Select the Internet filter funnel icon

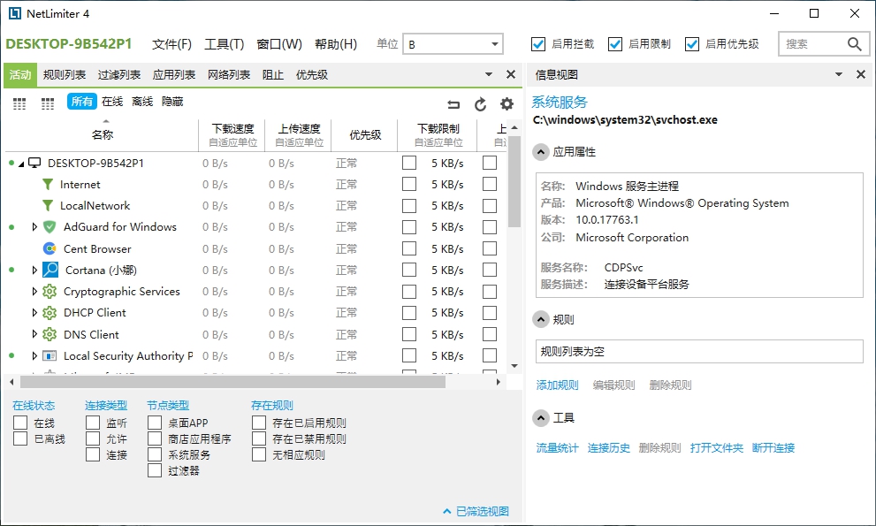point(48,185)
